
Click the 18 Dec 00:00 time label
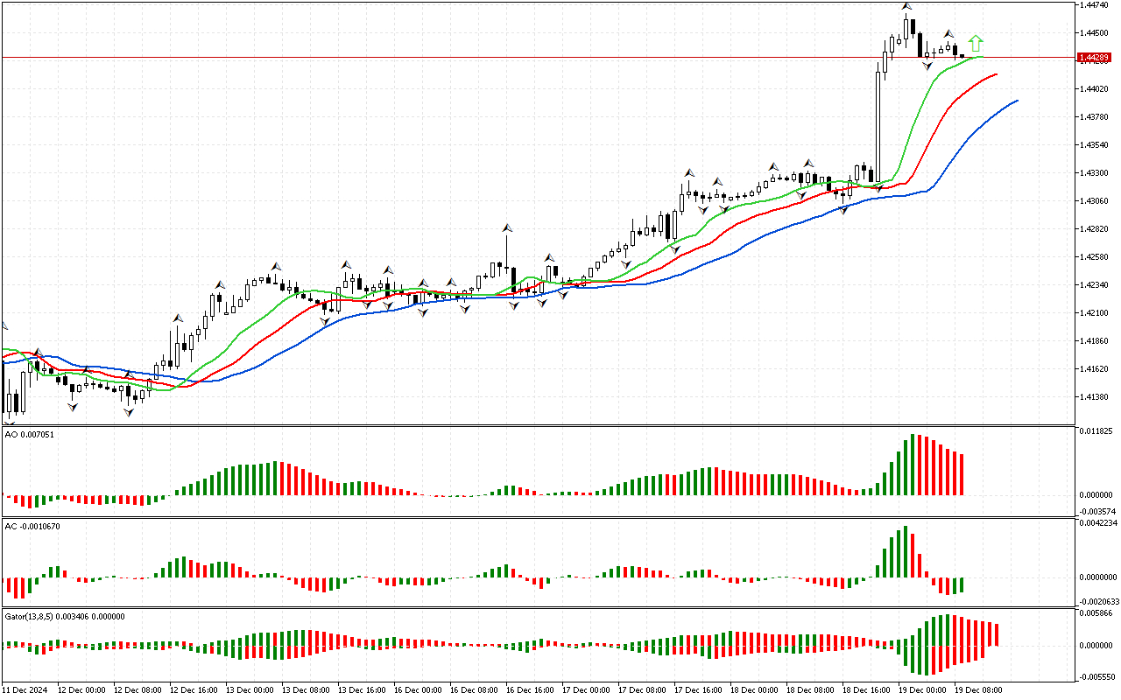(x=754, y=690)
